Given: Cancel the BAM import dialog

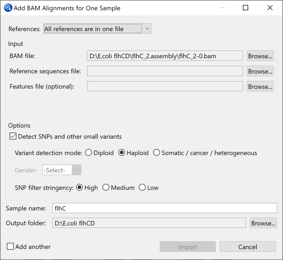Looking at the screenshot, I should [248, 246].
